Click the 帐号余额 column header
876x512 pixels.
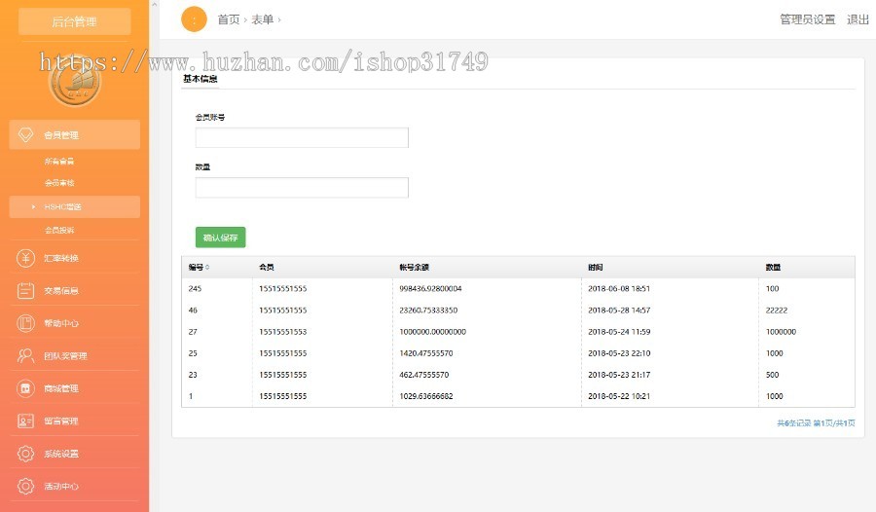pyautogui.click(x=414, y=267)
